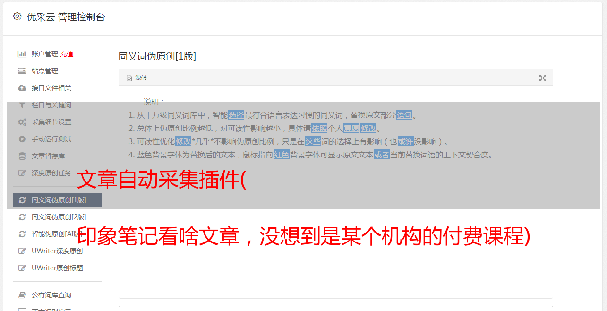Toggle fullscreen editor with expand icon
607x311 pixels.
click(x=543, y=78)
